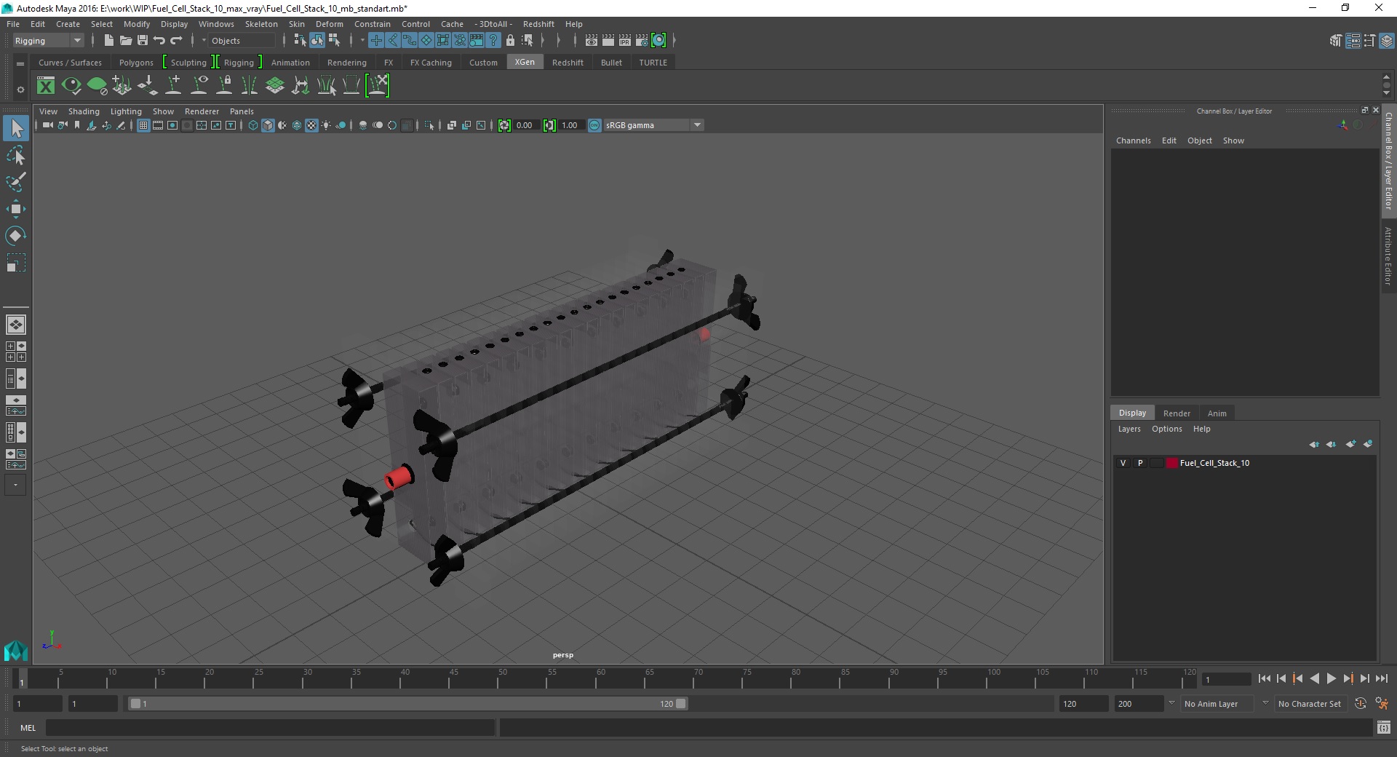Open the Channels menu in Channel Box
Screen dimensions: 1397x757
pyautogui.click(x=1133, y=140)
